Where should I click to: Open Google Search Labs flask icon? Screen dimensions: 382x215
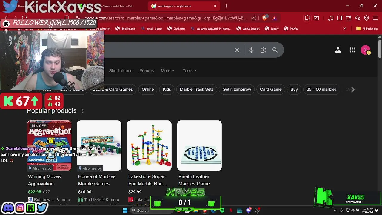[338, 50]
